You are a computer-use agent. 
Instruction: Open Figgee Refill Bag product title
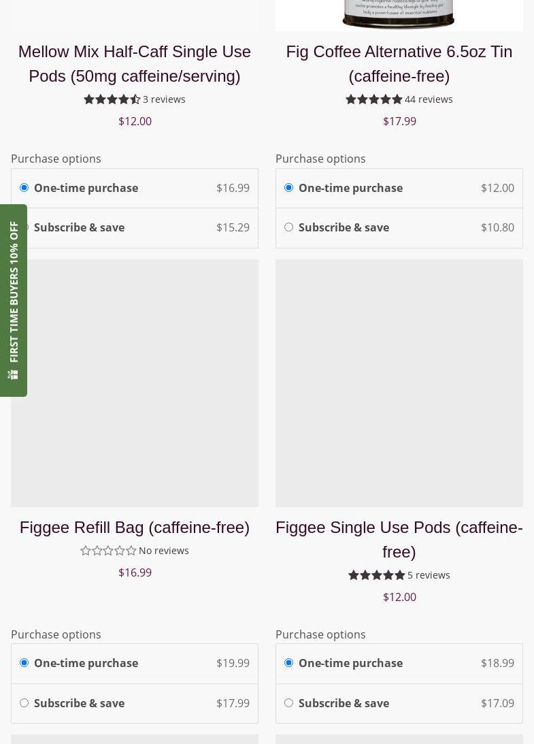click(135, 528)
